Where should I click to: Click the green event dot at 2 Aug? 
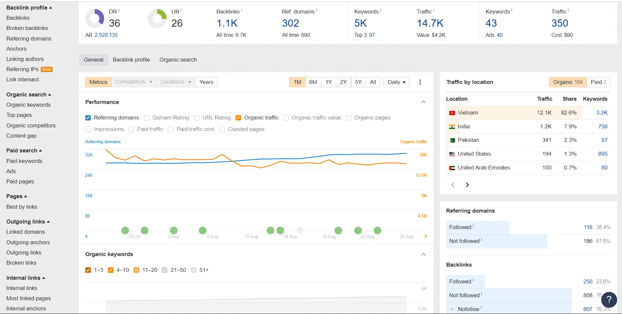pyautogui.click(x=174, y=230)
